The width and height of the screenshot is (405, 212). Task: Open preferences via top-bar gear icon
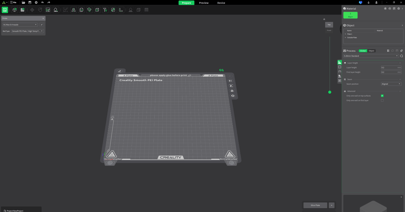click(x=36, y=2)
